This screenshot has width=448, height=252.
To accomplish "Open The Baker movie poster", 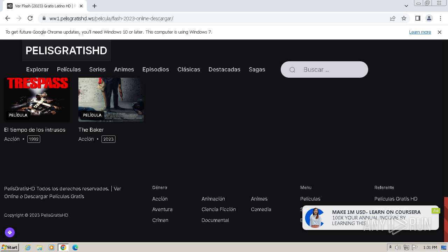I will click(x=111, y=99).
